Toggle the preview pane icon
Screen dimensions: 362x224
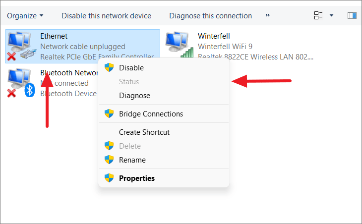pos(352,15)
